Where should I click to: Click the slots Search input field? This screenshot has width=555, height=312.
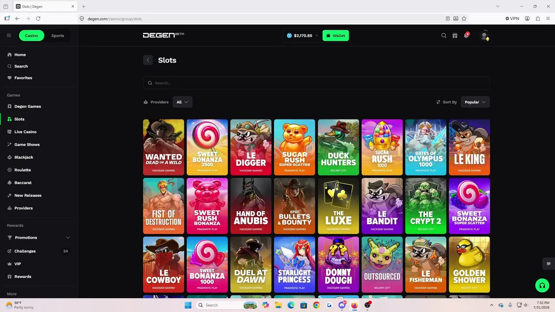[x=317, y=83]
